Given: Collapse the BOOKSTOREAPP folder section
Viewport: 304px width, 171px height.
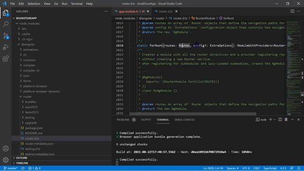Looking at the screenshot, I should 61,18.
